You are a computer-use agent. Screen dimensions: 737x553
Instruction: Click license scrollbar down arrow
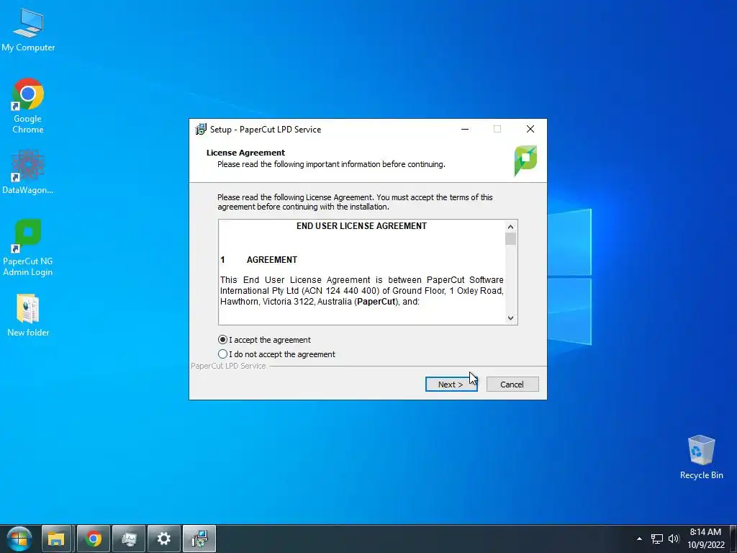pyautogui.click(x=511, y=318)
